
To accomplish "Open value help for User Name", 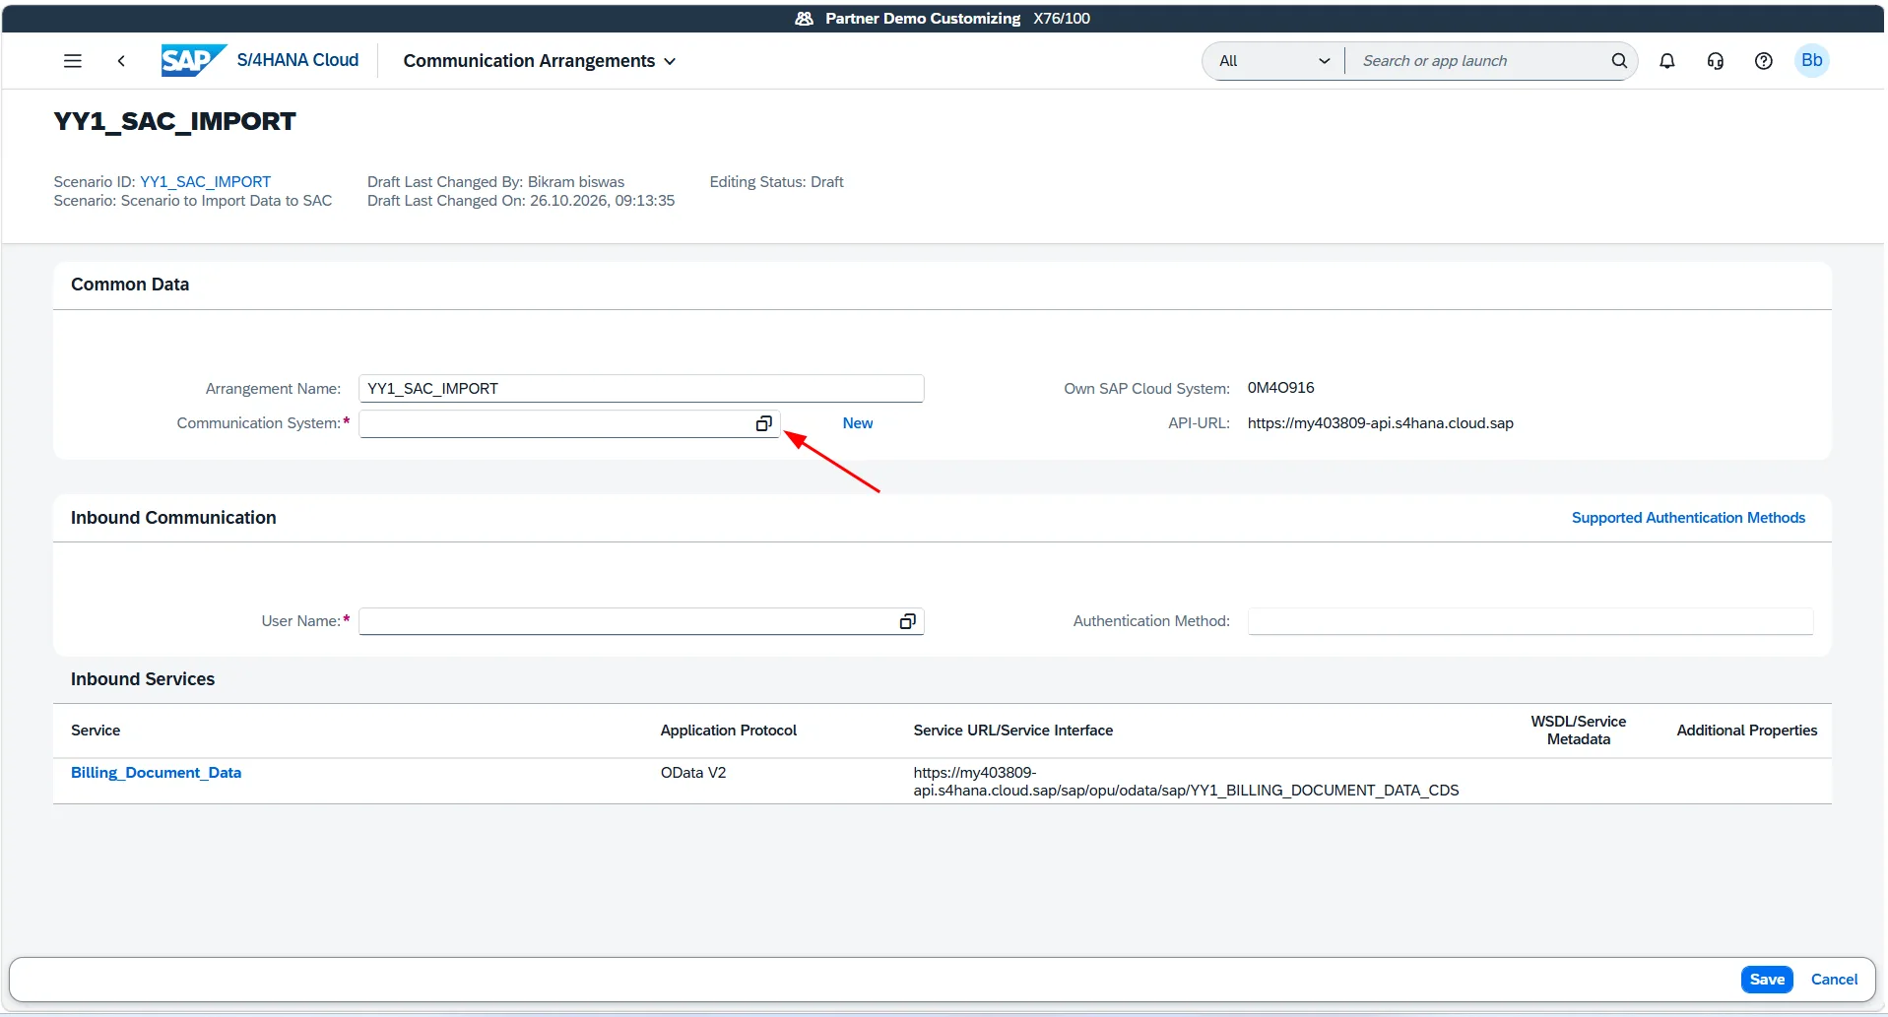I will pos(907,621).
